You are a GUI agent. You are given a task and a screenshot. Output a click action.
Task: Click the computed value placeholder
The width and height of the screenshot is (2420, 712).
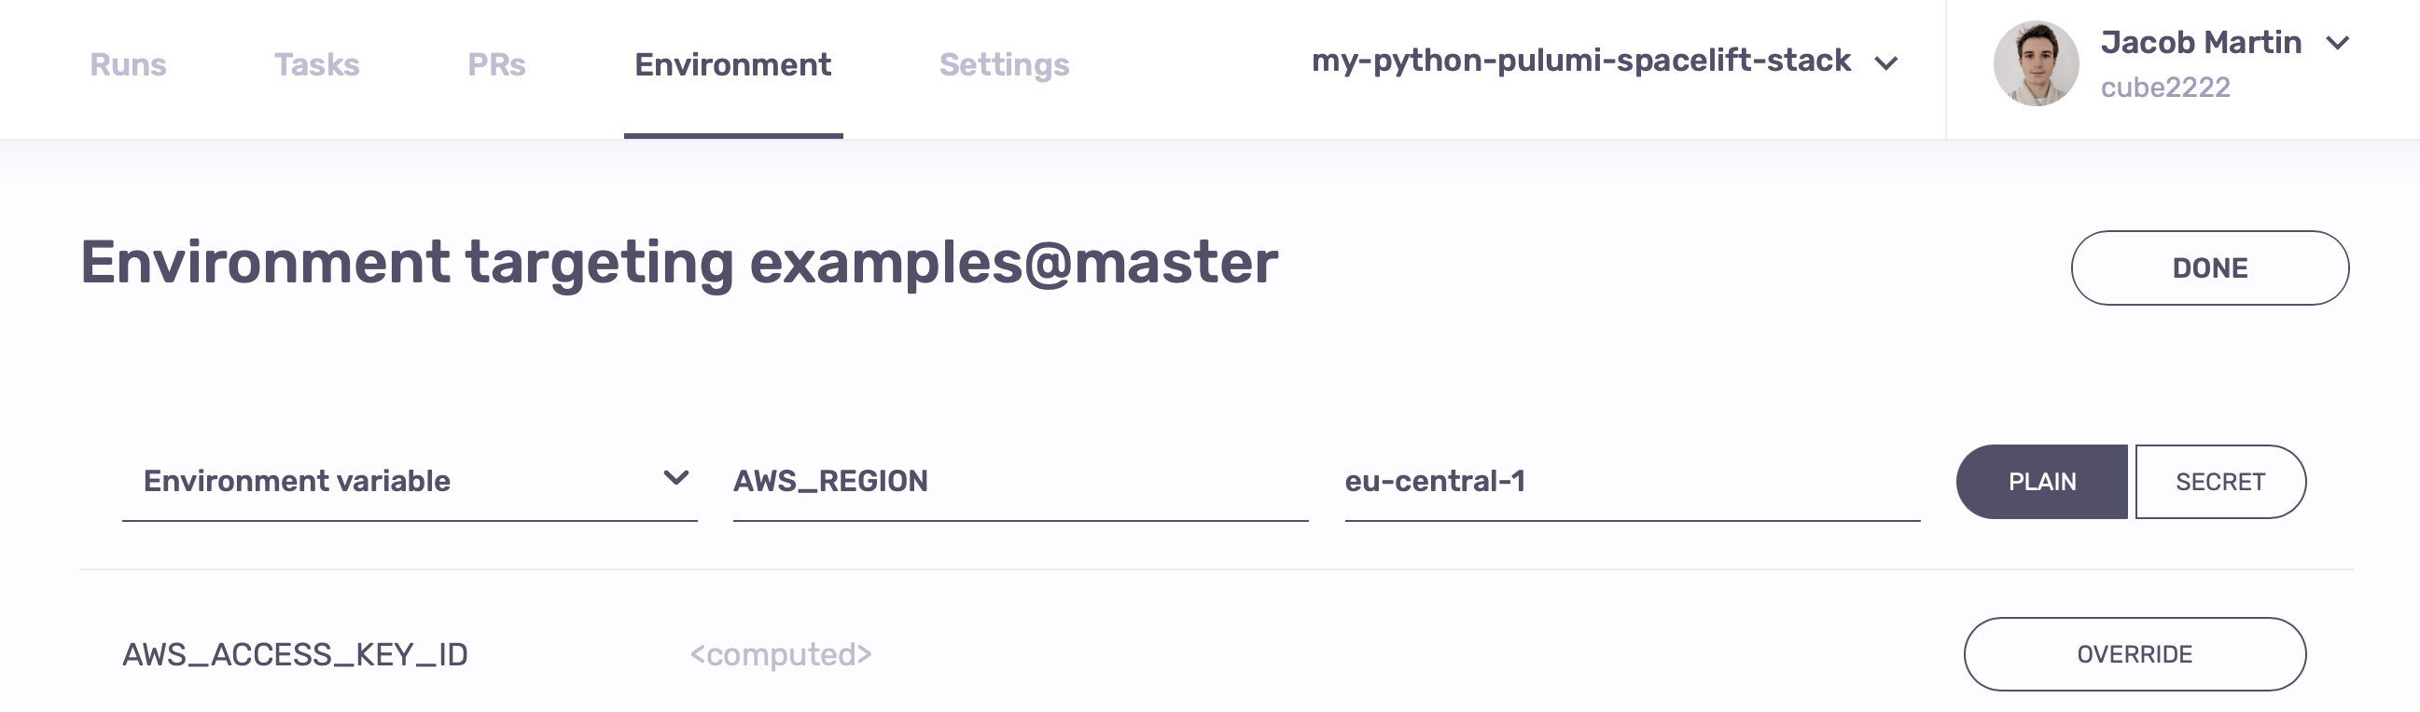click(x=780, y=655)
